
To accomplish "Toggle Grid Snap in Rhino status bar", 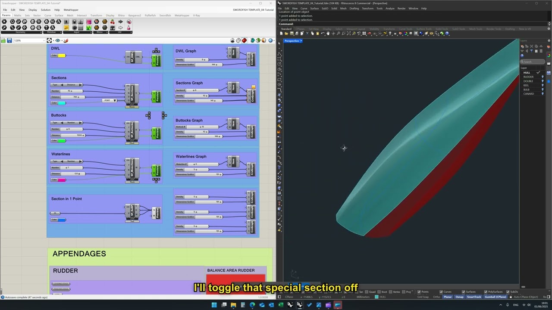I will point(423,297).
